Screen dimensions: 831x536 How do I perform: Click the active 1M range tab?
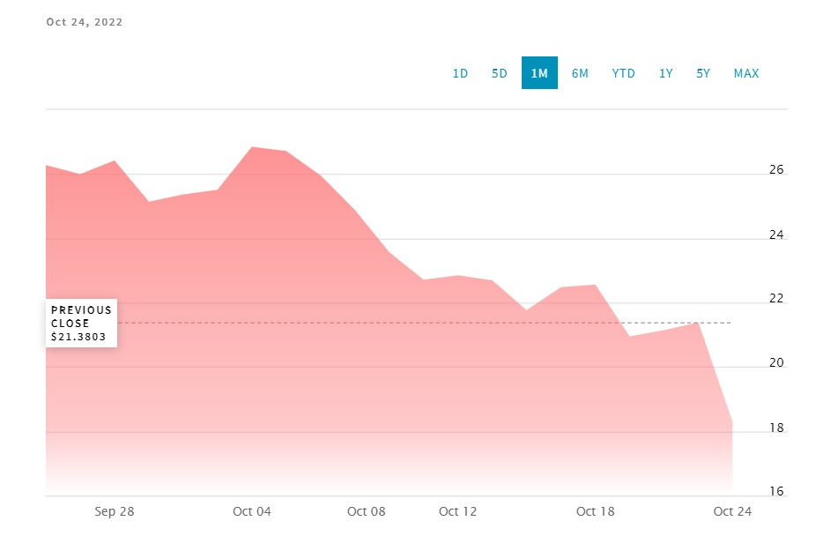click(539, 73)
